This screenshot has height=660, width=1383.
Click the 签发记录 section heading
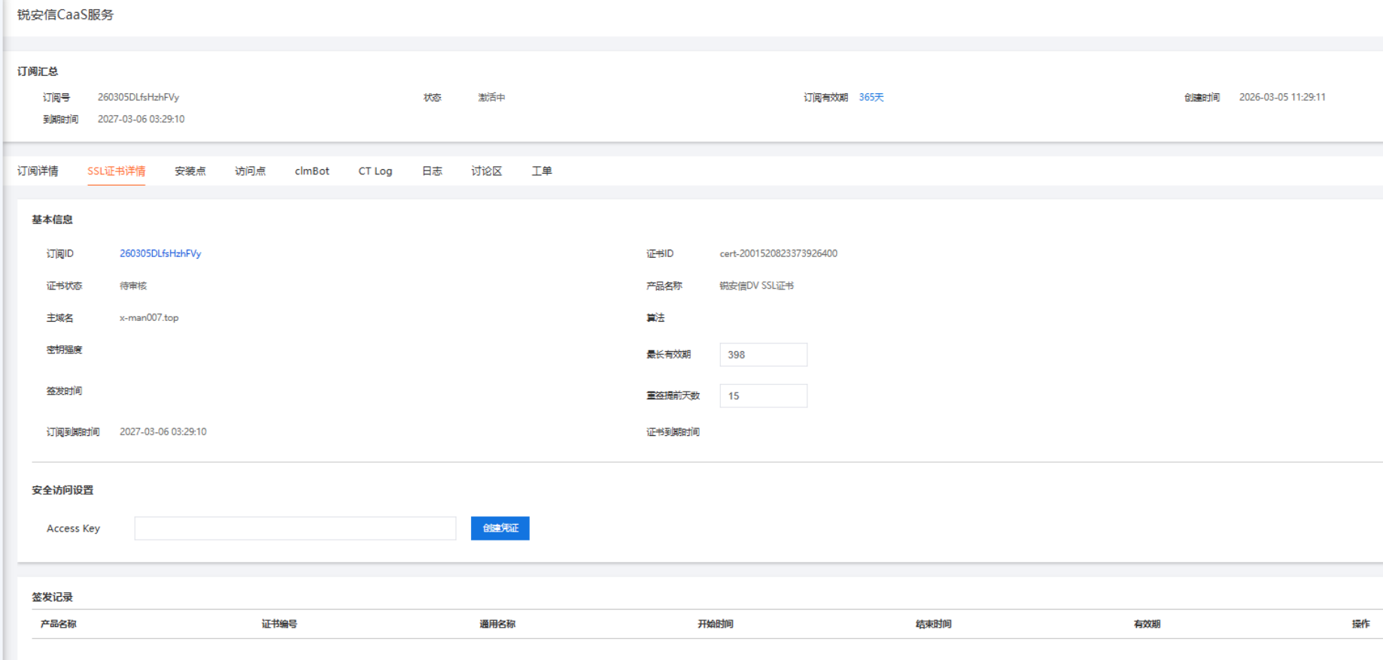pyautogui.click(x=52, y=597)
